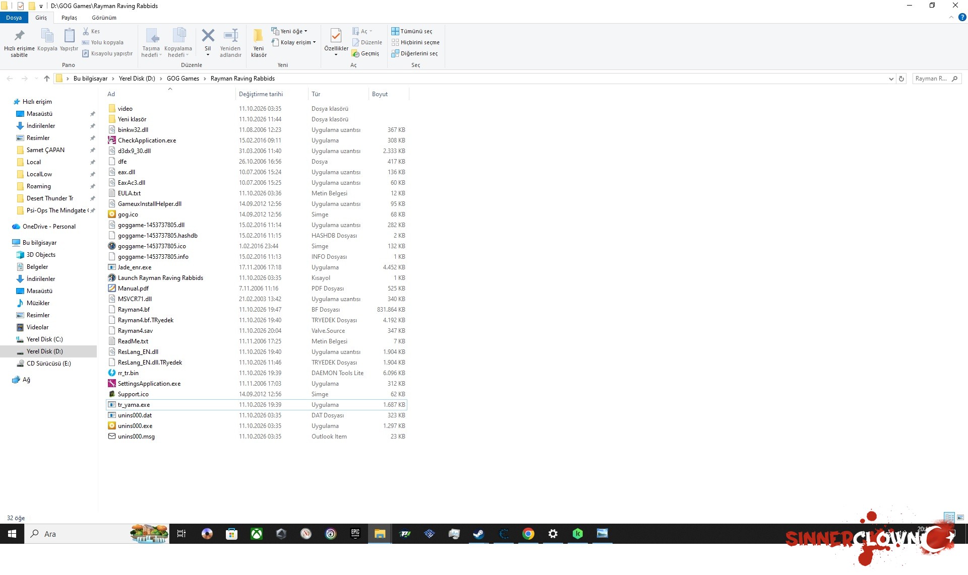
Task: Switch to the Görünüm ribbon tab
Action: 104,18
